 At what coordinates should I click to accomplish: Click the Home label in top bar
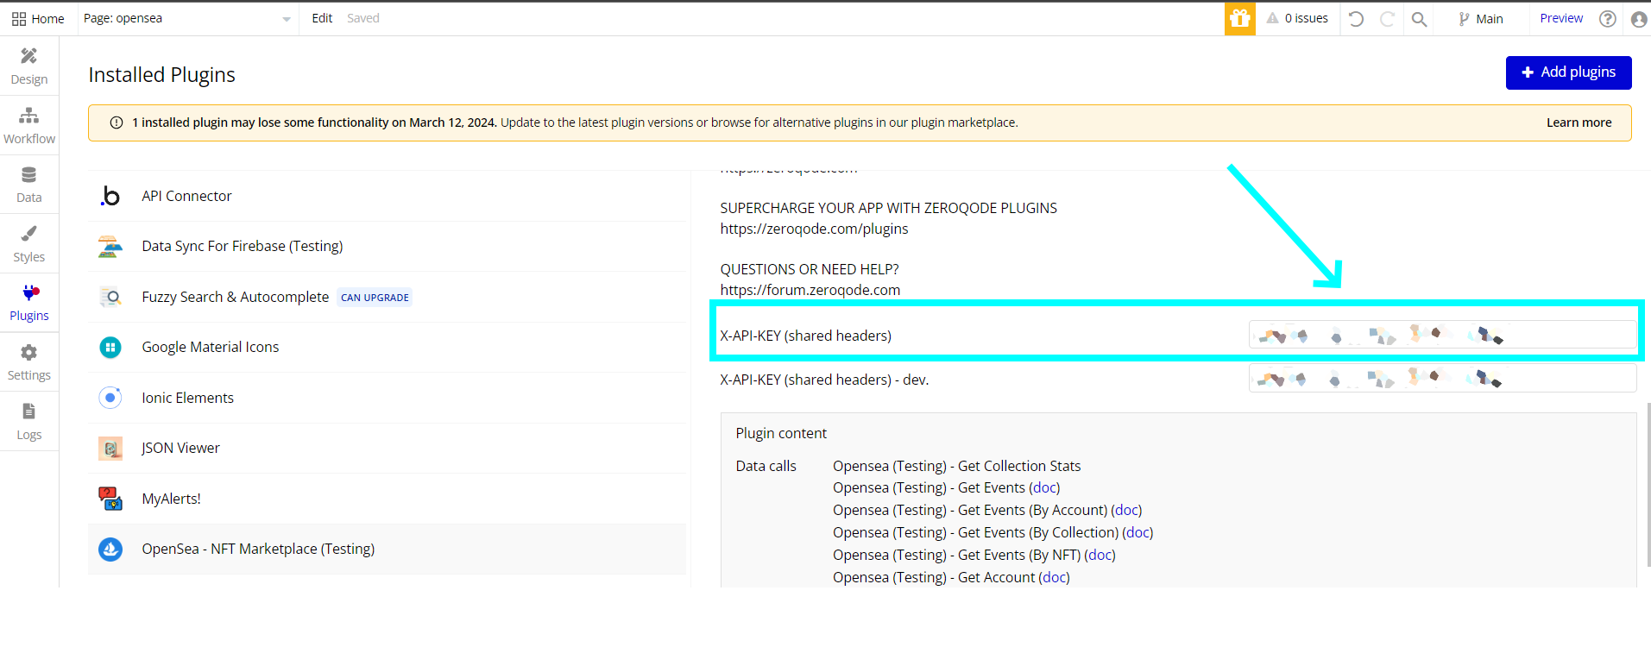coord(47,19)
